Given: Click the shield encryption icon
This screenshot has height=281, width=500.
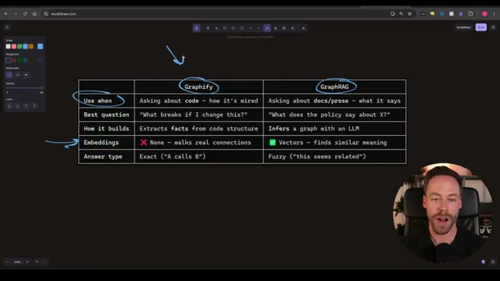Looking at the screenshot, I should coord(483,262).
